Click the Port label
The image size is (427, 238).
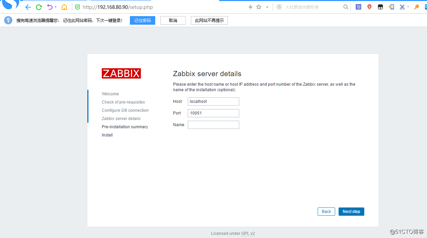(x=177, y=113)
